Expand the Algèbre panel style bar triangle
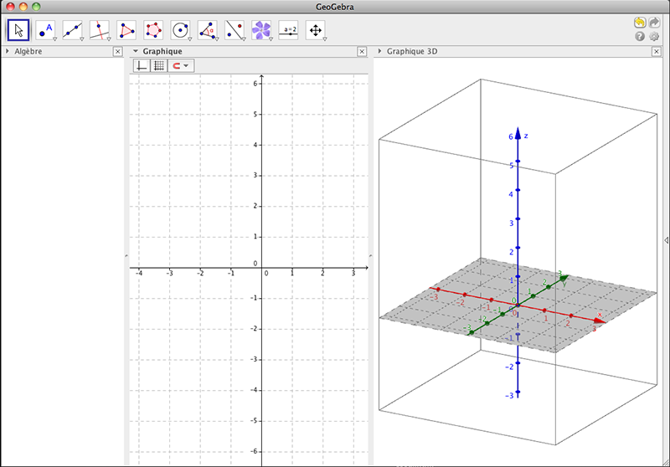670x467 pixels. (8, 51)
